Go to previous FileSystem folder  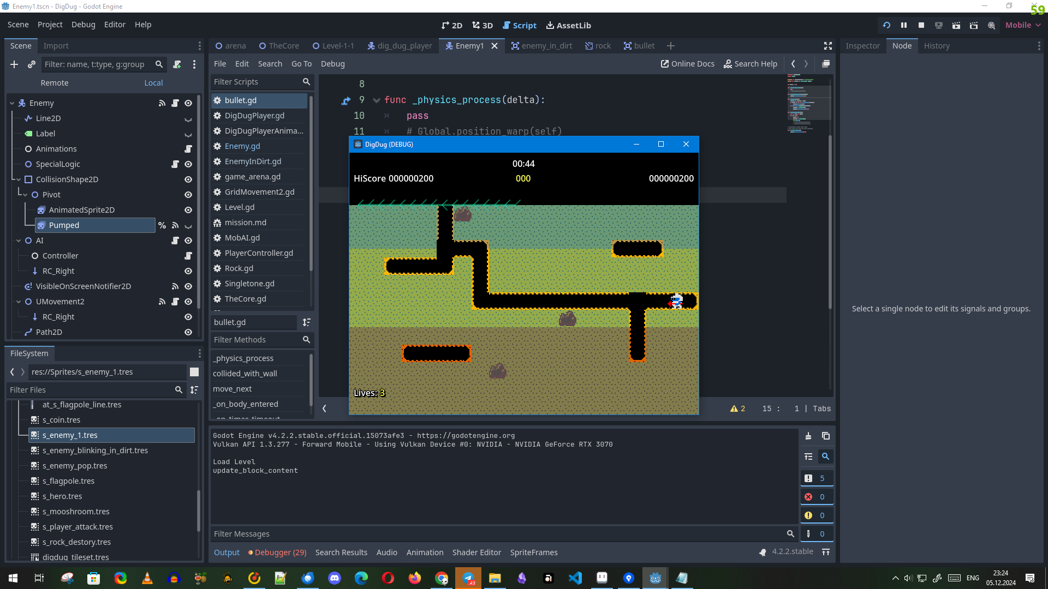pyautogui.click(x=12, y=372)
